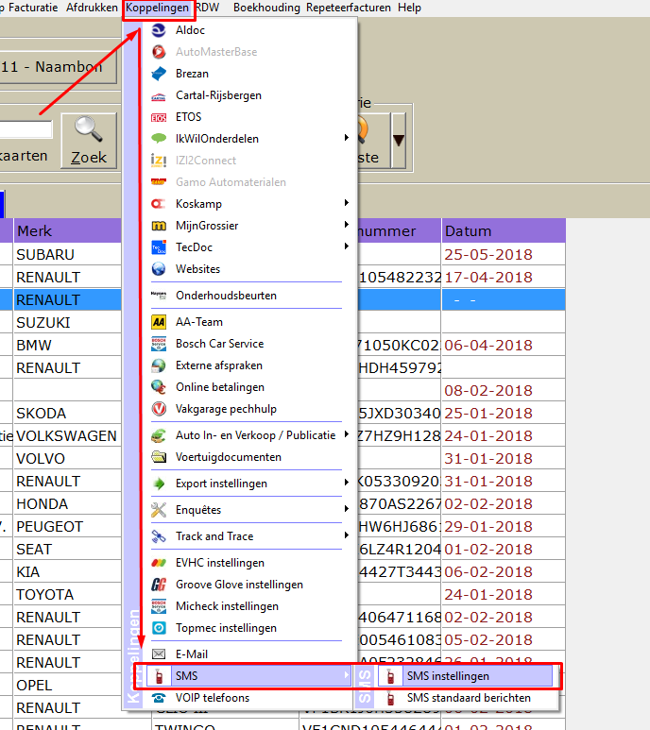Click the Export instellingen green arrow icon
This screenshot has width=650, height=730.
click(159, 484)
